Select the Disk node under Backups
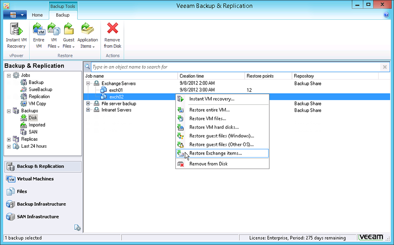 click(33, 118)
